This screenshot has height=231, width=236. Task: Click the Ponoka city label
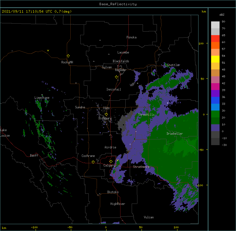click(x=131, y=37)
